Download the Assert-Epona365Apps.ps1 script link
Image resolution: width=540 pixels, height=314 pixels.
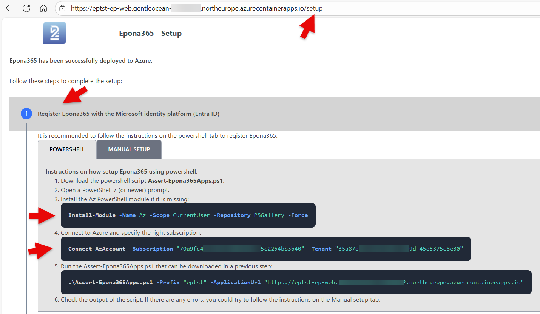(185, 181)
